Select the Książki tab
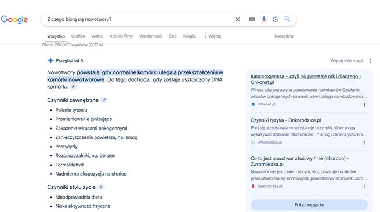 point(190,36)
